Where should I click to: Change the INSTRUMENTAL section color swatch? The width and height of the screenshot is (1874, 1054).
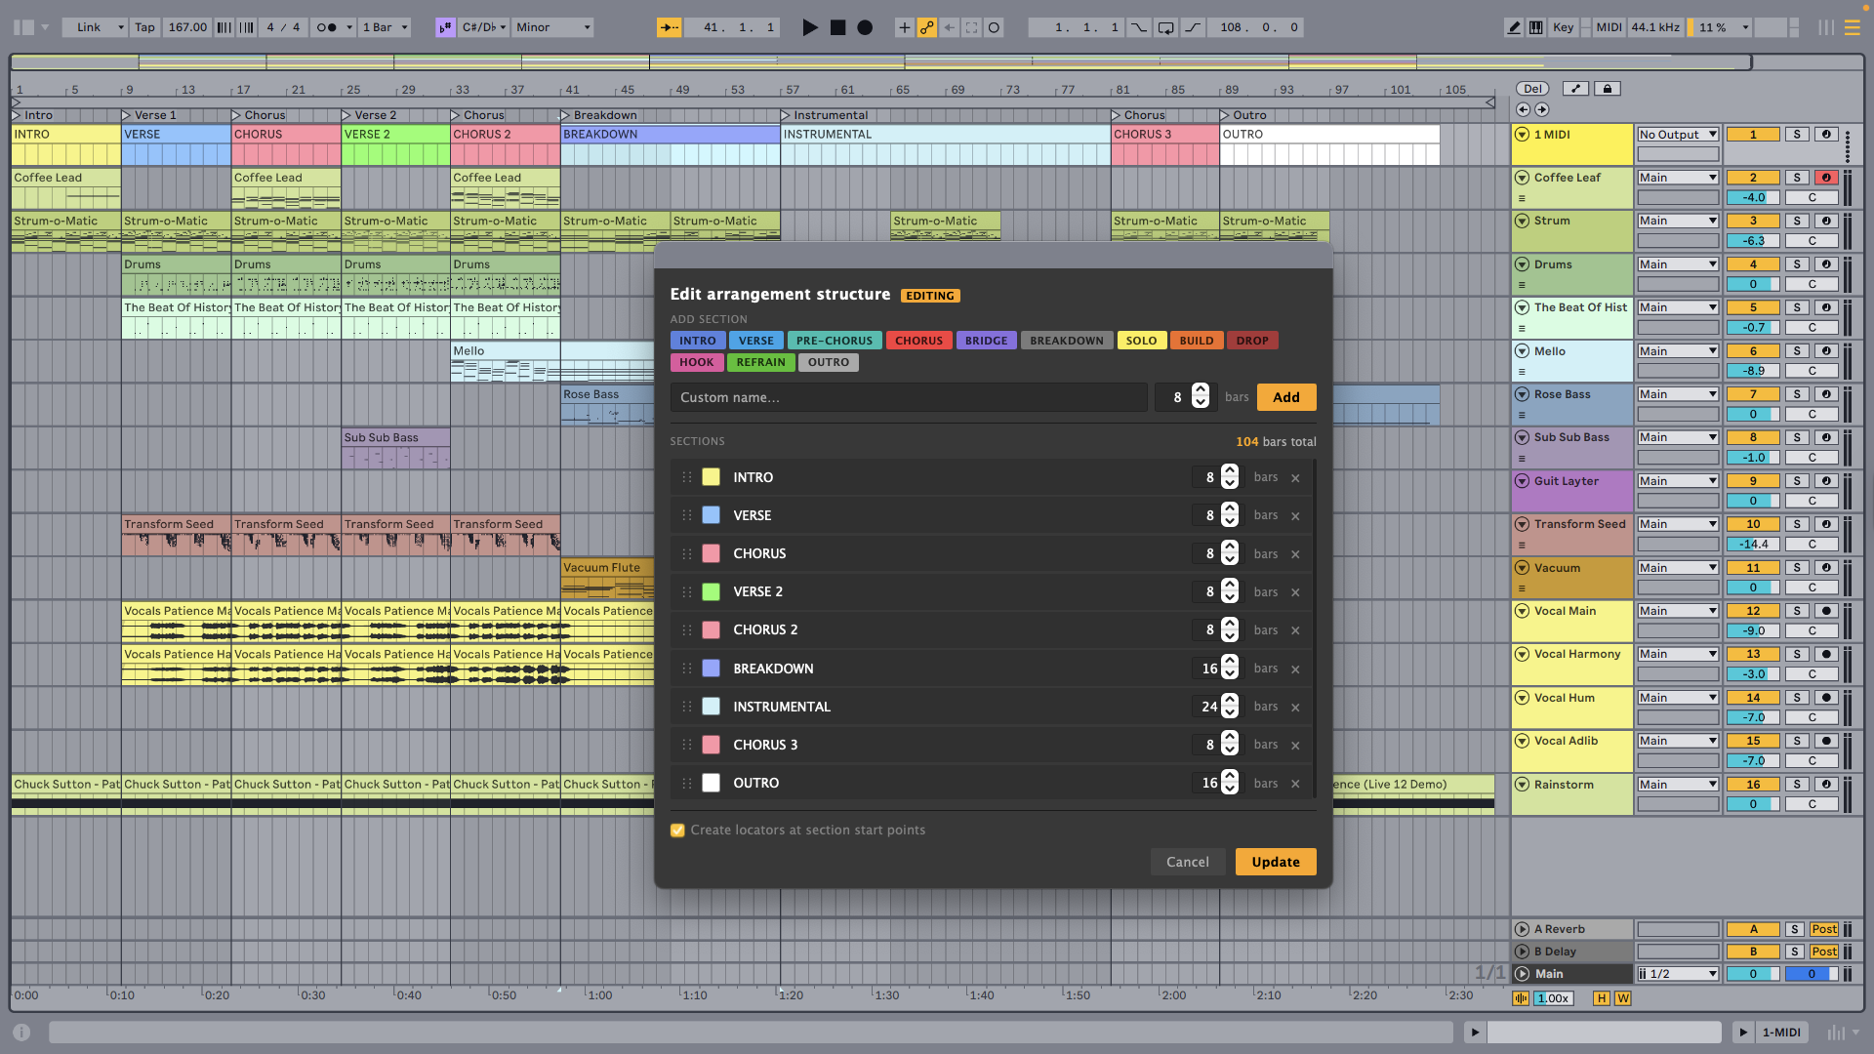point(712,707)
